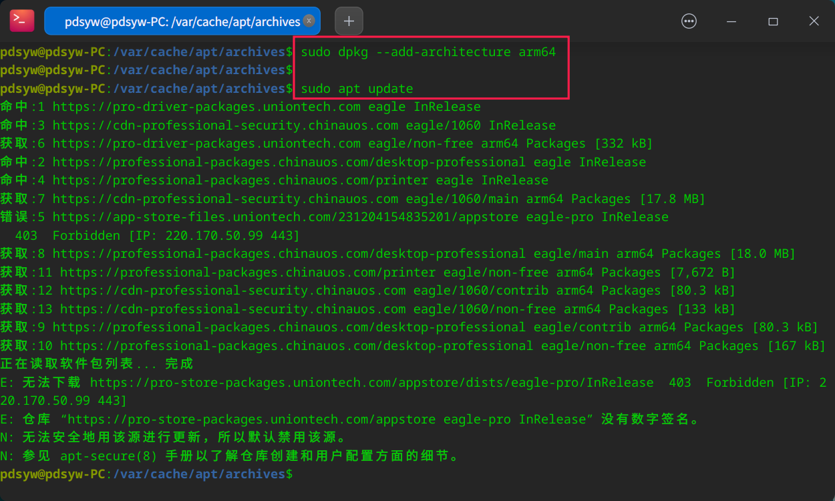The image size is (835, 501).
Task: Click the 'sudo dpkg --add-architecture arm64' command text
Action: click(428, 52)
